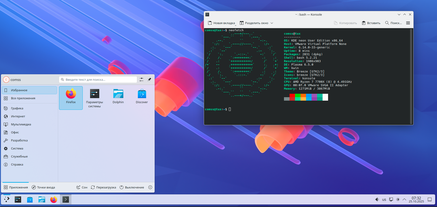Expand the Разделить окно dropdown arrow
437x207 pixels.
pyautogui.click(x=272, y=23)
